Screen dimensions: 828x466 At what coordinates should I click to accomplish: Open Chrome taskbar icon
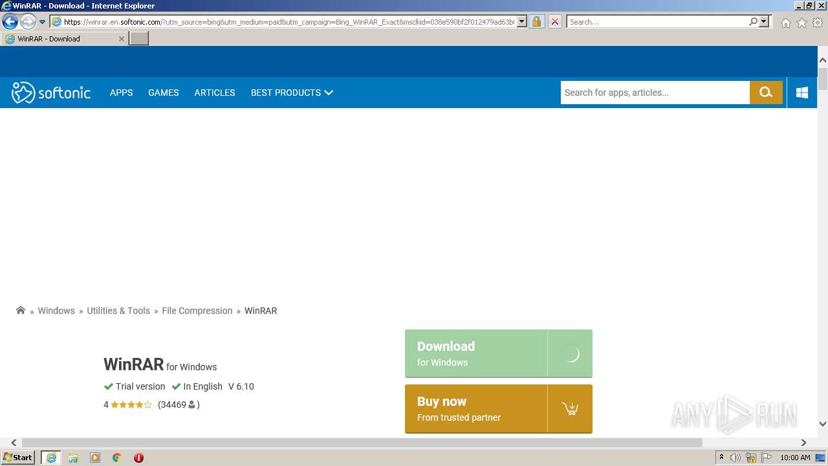(117, 458)
